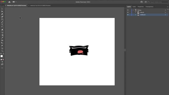Viewport: 169px width, 95px height.
Task: Select the Paintbrush tool
Action: pyautogui.click(x=2, y=22)
